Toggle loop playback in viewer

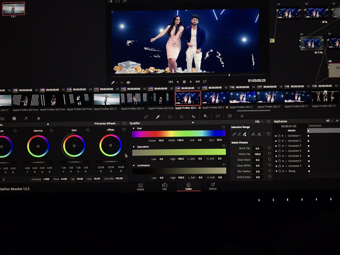point(205,82)
